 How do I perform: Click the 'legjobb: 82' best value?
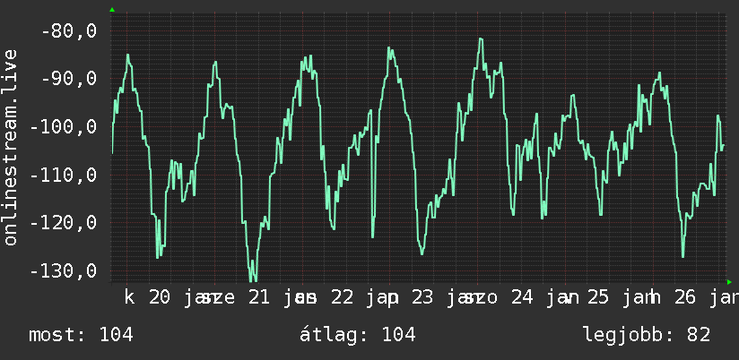647,335
